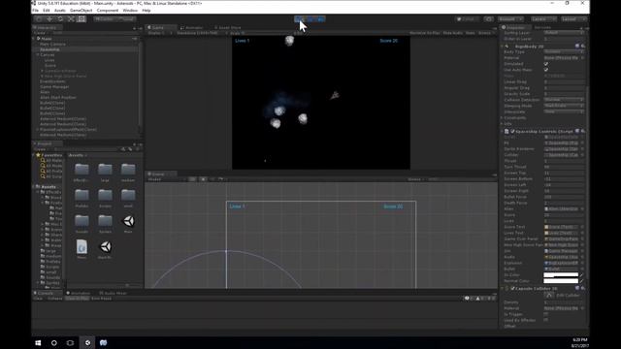This screenshot has width=621, height=349.
Task: Disable the Spaceship Controls script component
Action: (512, 131)
